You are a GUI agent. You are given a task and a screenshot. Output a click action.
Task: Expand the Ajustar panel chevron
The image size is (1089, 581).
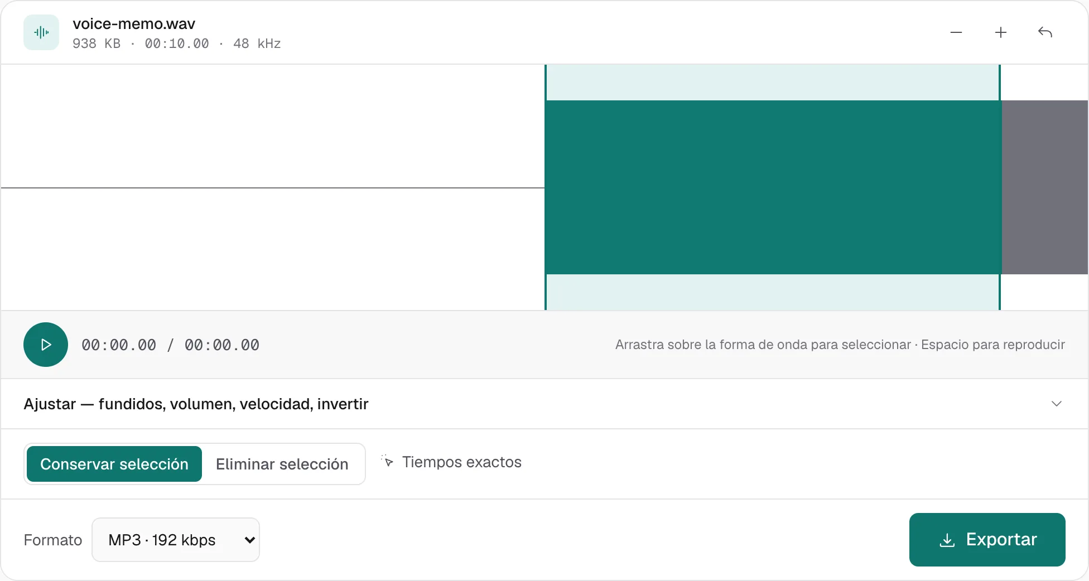tap(1057, 404)
